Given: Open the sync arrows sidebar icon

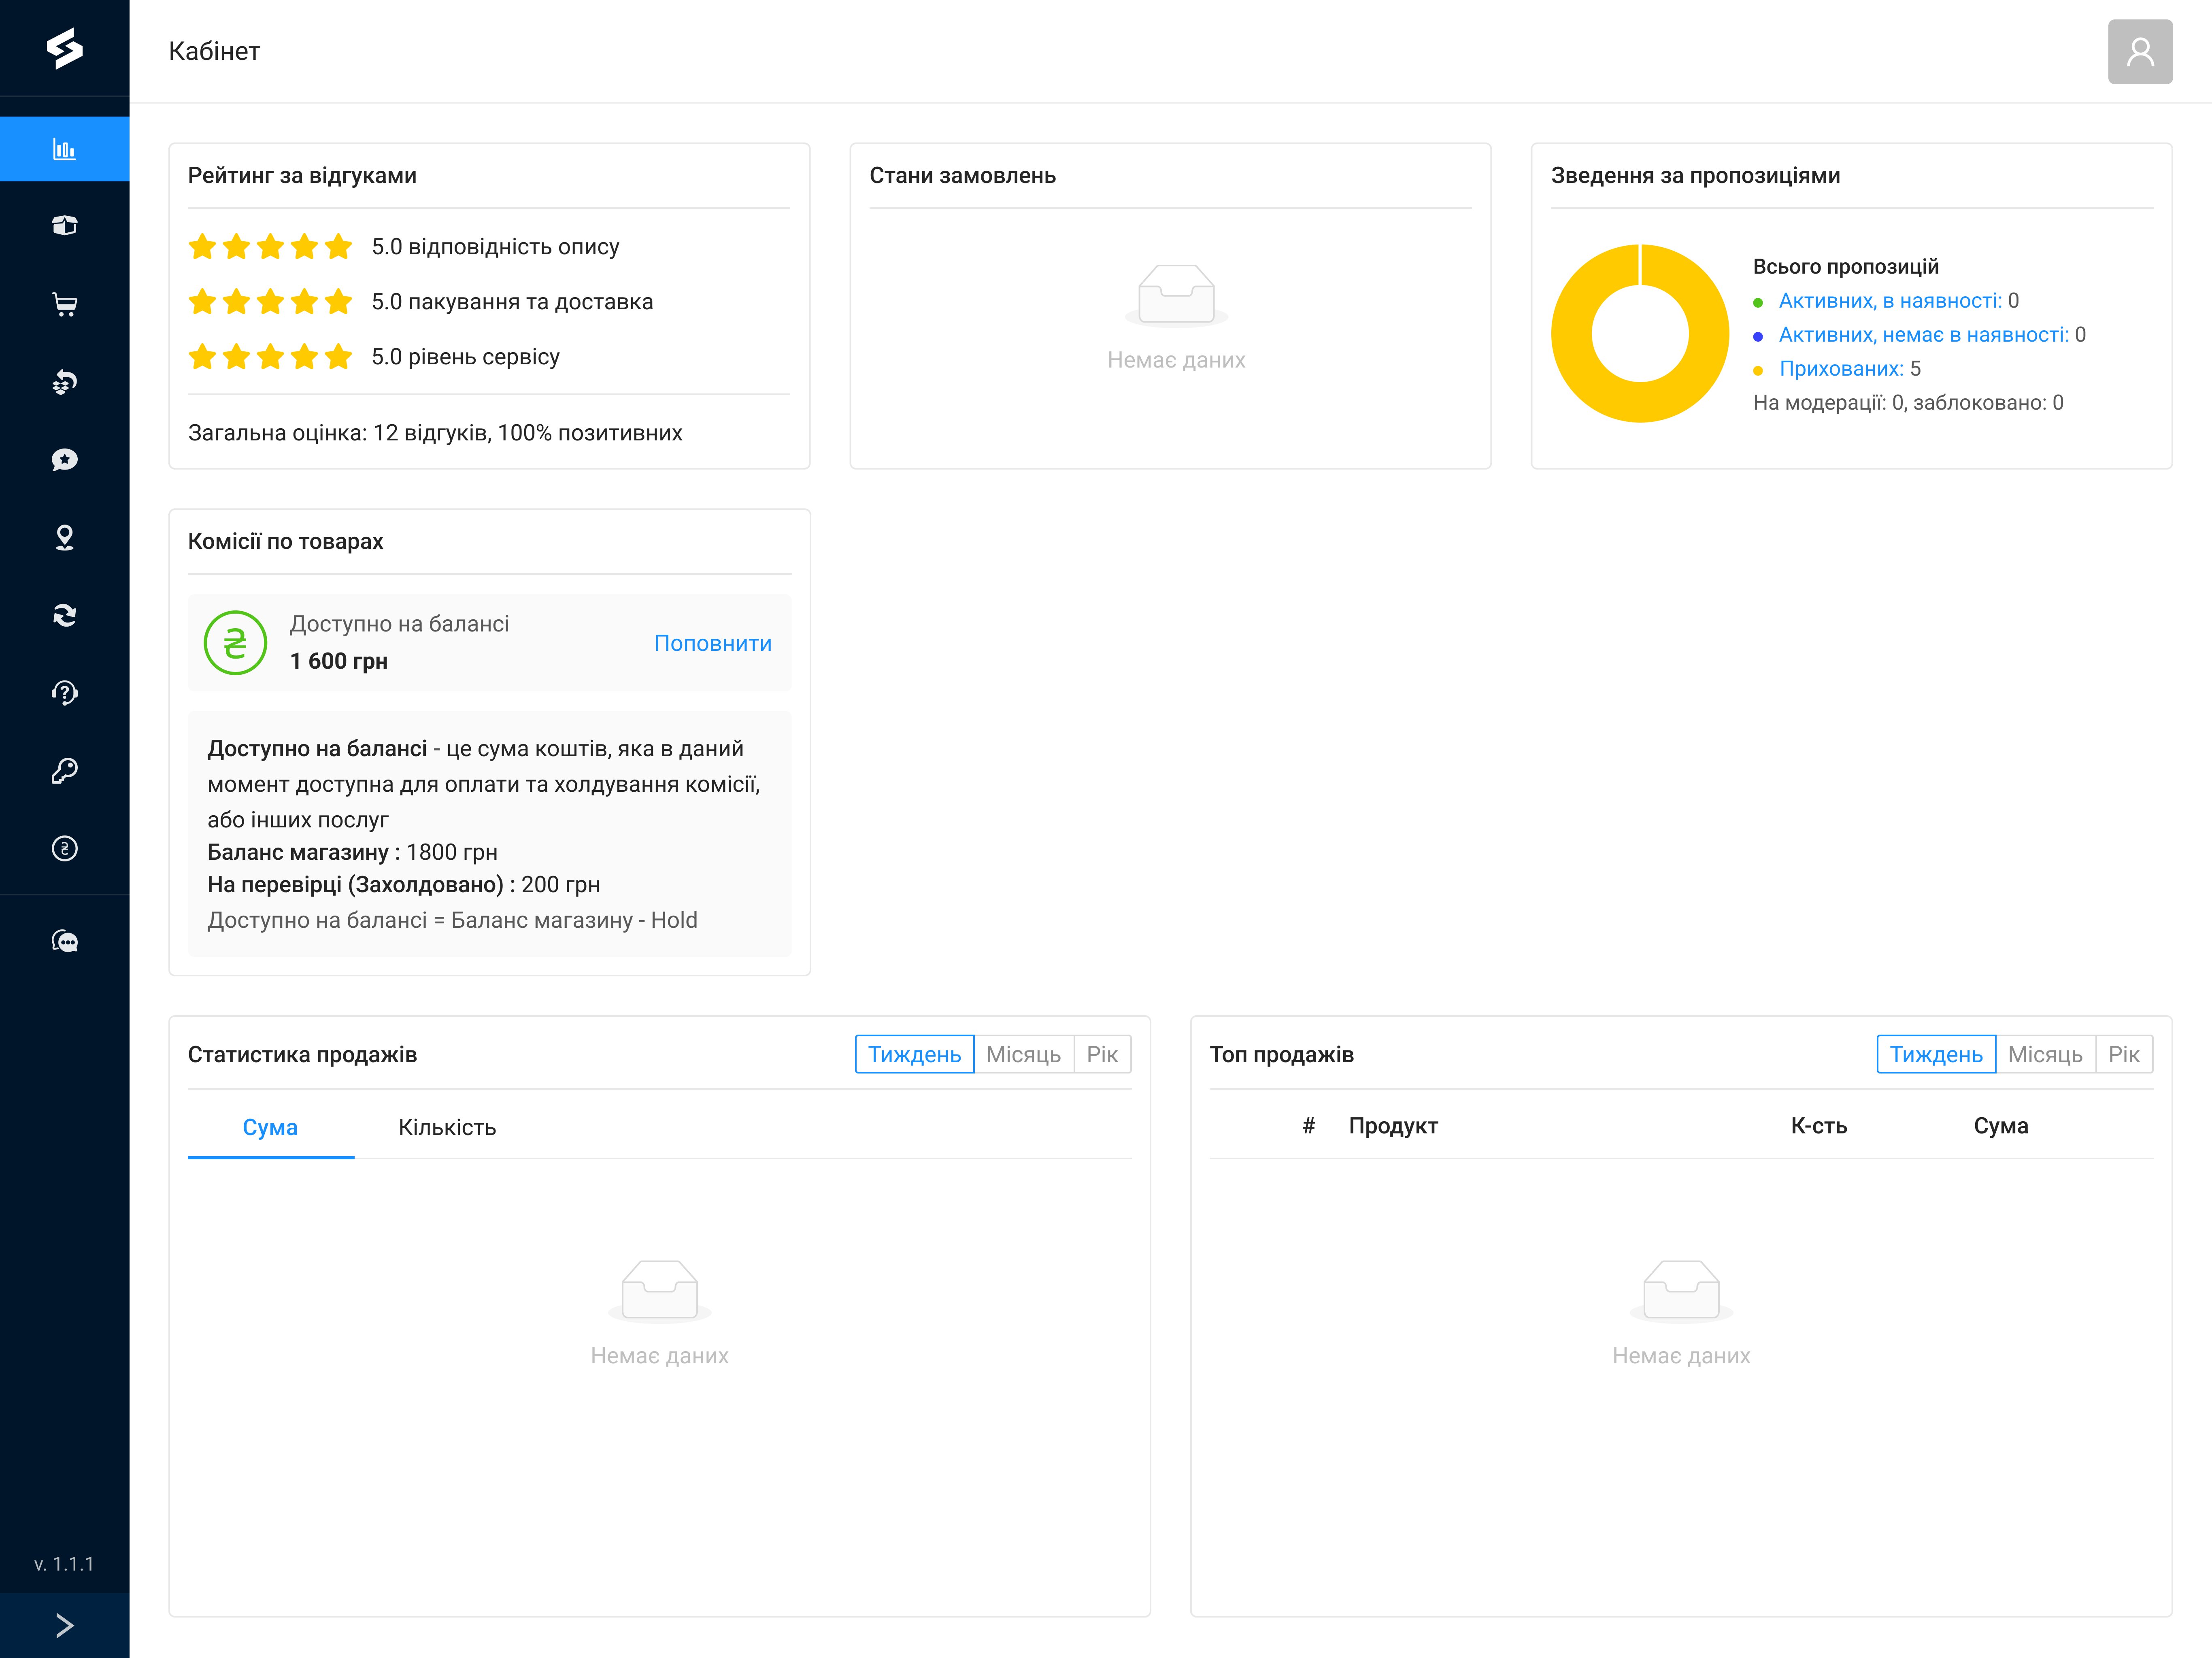Looking at the screenshot, I should 64,615.
